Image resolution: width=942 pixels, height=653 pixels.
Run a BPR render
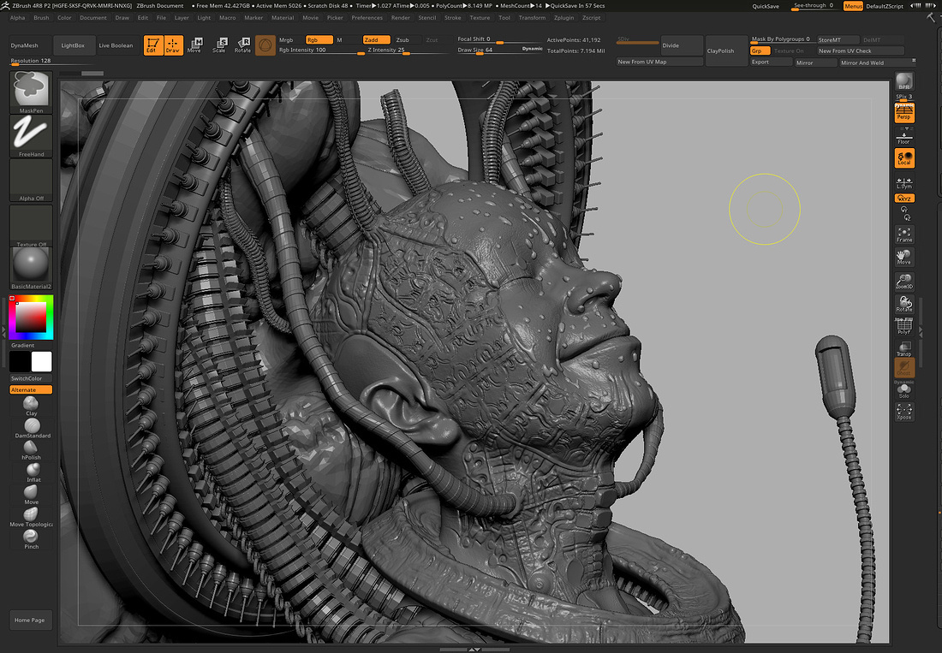tap(904, 81)
